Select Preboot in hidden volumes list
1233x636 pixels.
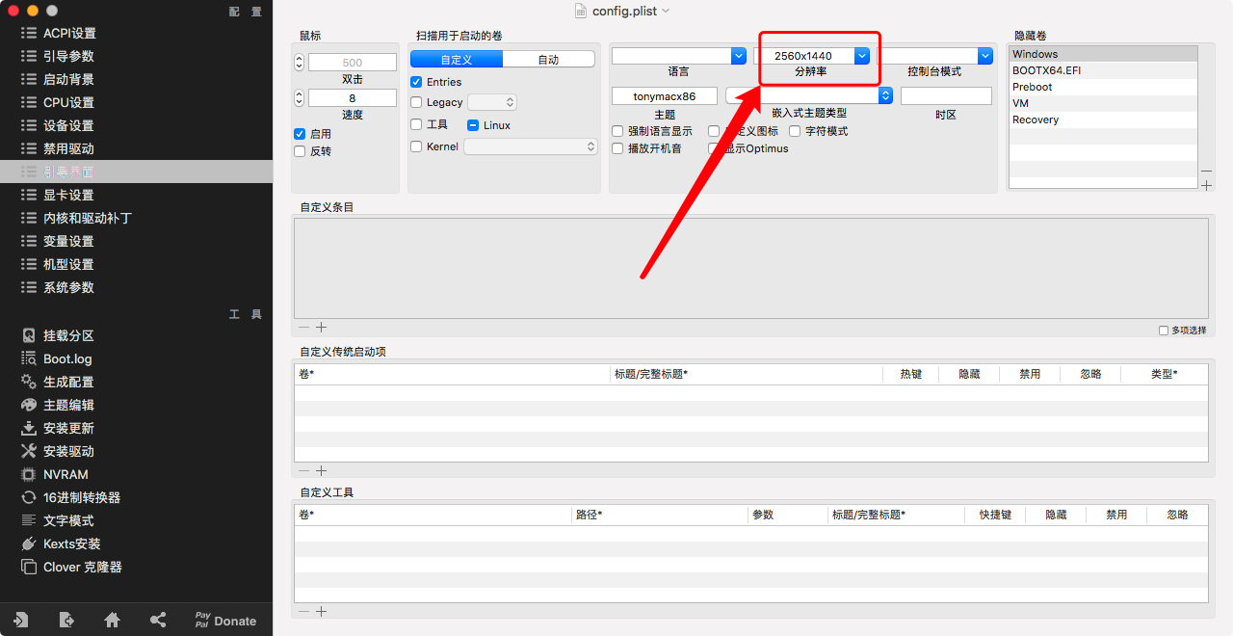click(1104, 87)
